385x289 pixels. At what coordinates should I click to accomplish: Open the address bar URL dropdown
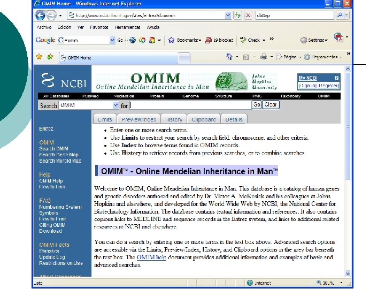(228, 15)
